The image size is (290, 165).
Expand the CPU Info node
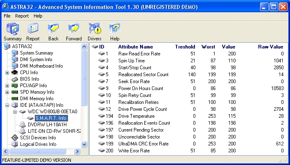click(x=7, y=73)
